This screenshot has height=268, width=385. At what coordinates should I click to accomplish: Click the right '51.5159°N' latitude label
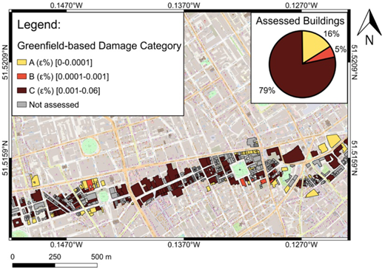pos(355,158)
